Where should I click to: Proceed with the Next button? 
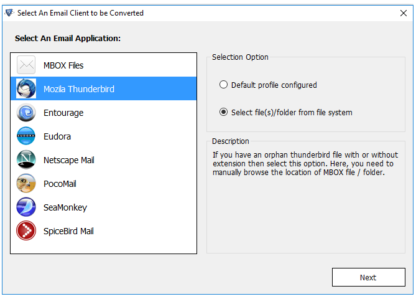369,277
